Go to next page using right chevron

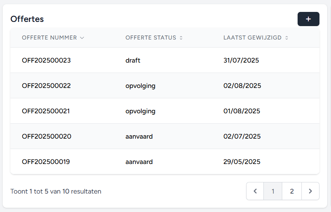pyautogui.click(x=310, y=191)
